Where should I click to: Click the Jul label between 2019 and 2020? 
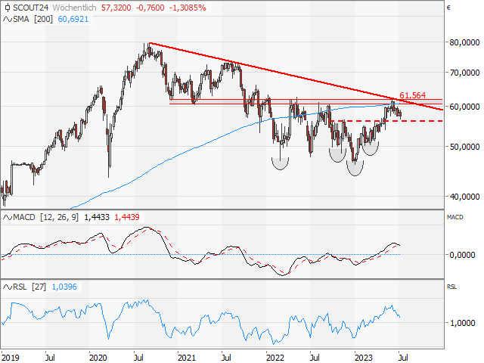click(50, 358)
